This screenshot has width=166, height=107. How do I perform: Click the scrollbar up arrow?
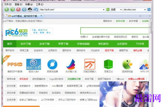tap(150, 20)
